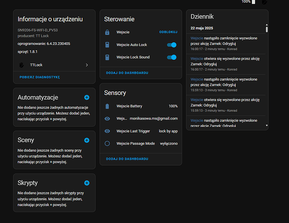Viewport: 289px width, 223px height.
Task: Click the 'lock by app' trigger value
Action: point(168,131)
